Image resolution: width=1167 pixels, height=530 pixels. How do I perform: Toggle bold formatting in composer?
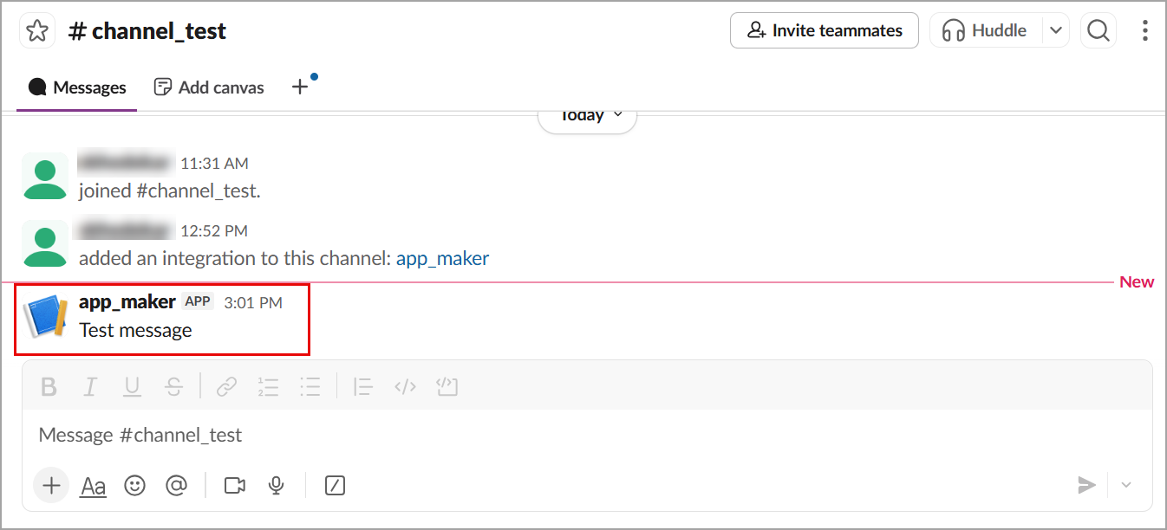pyautogui.click(x=49, y=387)
